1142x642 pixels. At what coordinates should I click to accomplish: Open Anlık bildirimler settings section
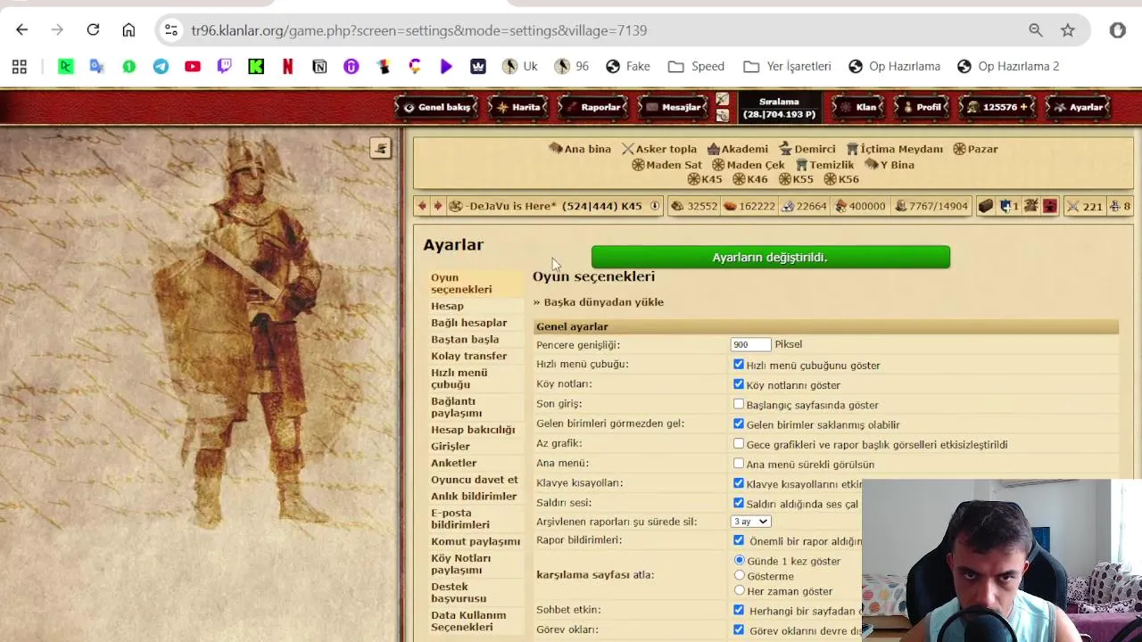pyautogui.click(x=474, y=497)
